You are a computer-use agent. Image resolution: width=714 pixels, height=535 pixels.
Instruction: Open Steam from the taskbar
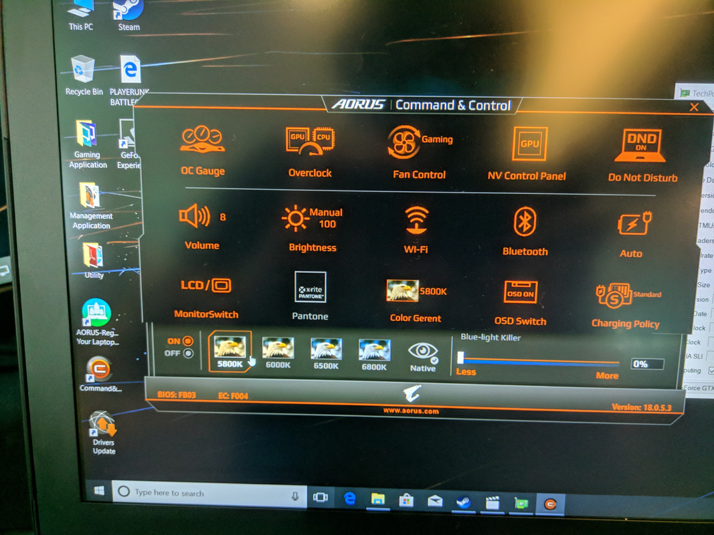464,502
